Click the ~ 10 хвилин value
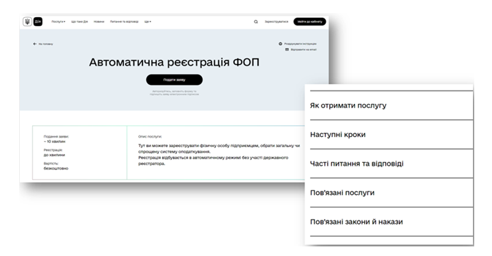 (55, 142)
